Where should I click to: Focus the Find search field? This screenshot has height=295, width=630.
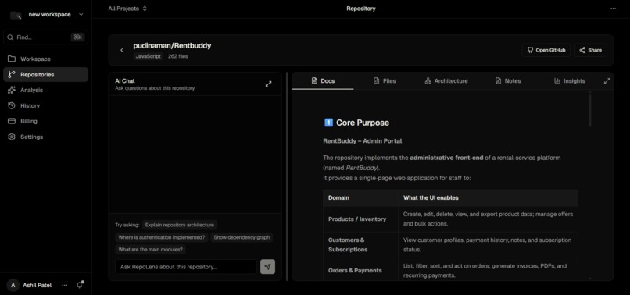pos(46,37)
